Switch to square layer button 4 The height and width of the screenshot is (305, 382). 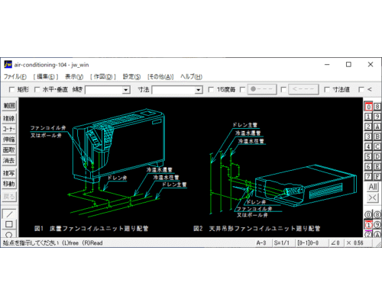pos(368,146)
